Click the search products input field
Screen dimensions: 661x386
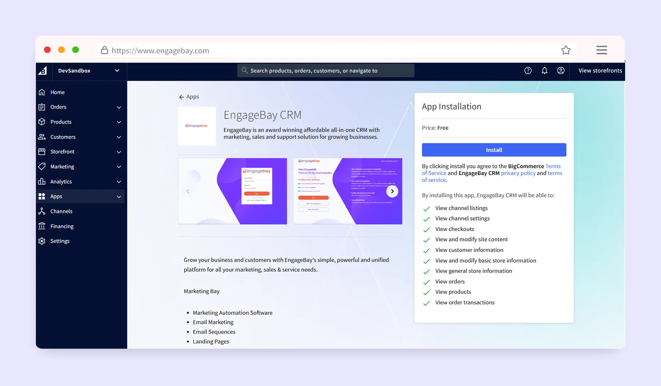326,71
